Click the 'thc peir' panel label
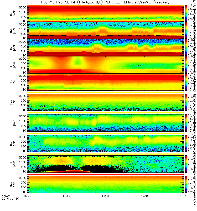Image resolution: width=197 pixels, height=211 pixels. (13, 143)
